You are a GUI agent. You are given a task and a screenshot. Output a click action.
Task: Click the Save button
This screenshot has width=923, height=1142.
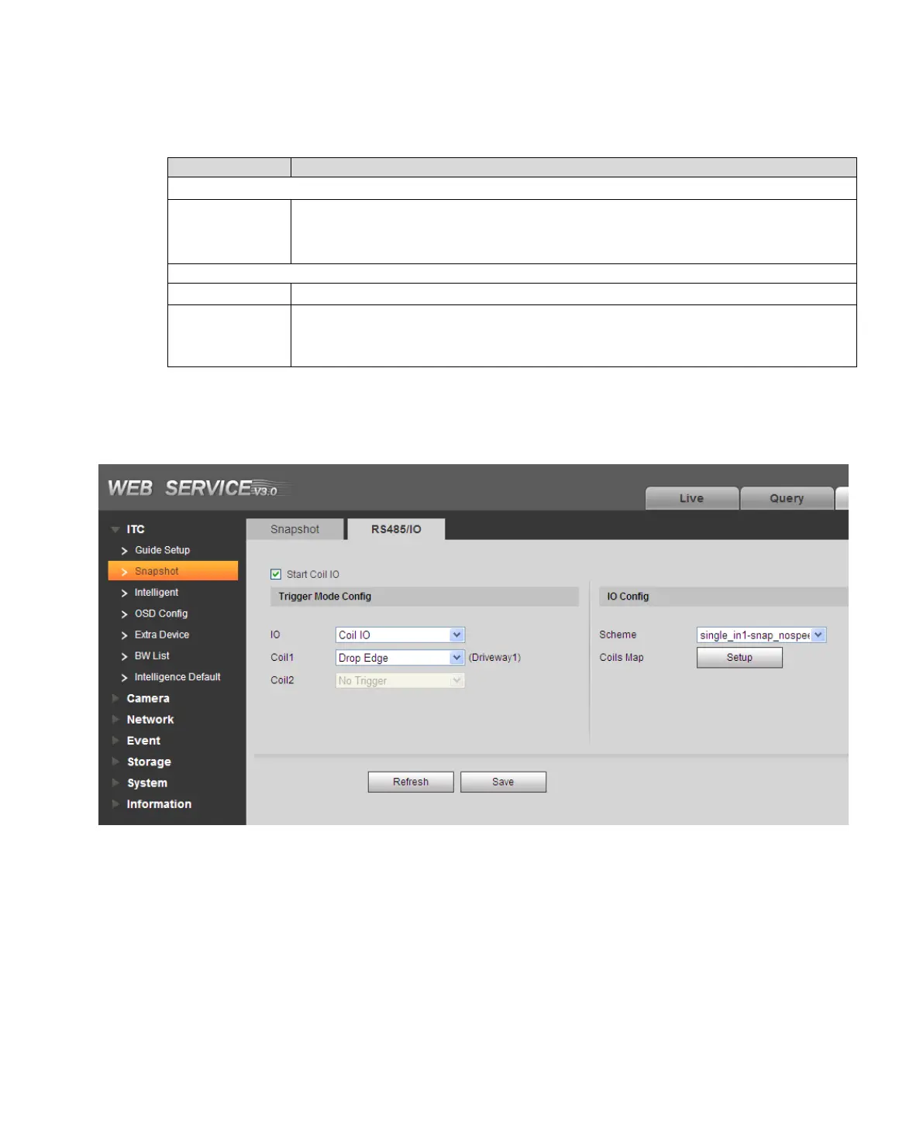tap(503, 782)
